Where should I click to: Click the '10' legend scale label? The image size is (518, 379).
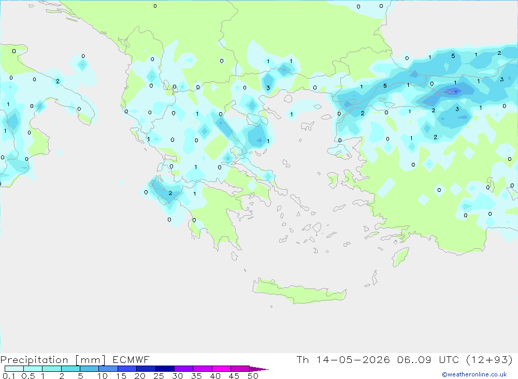(x=103, y=376)
